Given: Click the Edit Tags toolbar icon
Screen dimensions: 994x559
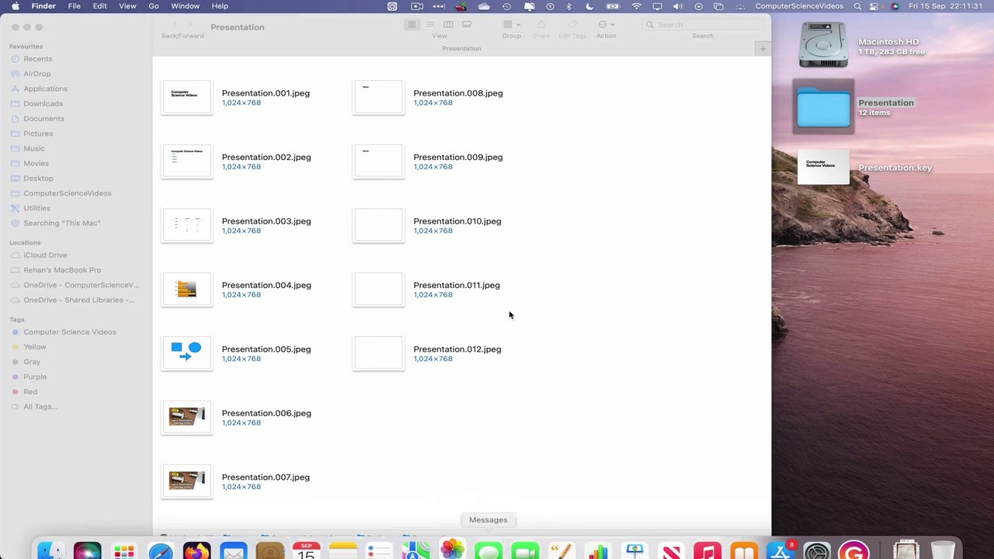Looking at the screenshot, I should click(573, 25).
